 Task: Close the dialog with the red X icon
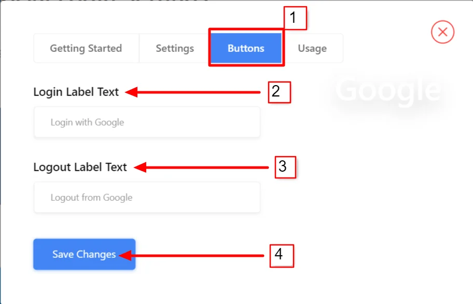pyautogui.click(x=442, y=32)
